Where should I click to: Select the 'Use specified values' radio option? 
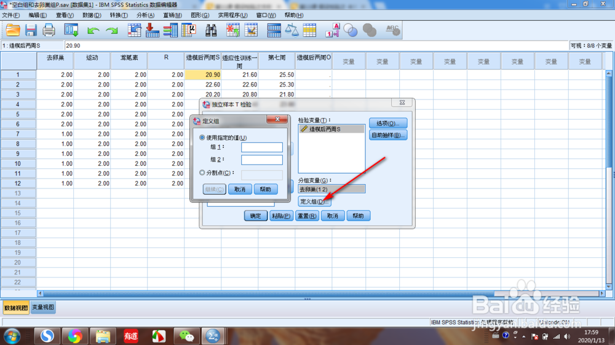point(202,138)
